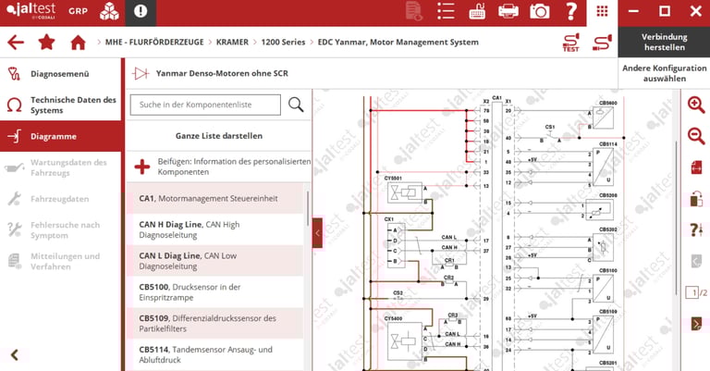Collapse the left sidebar chevron
Image resolution: width=710 pixels, height=371 pixels.
15,354
